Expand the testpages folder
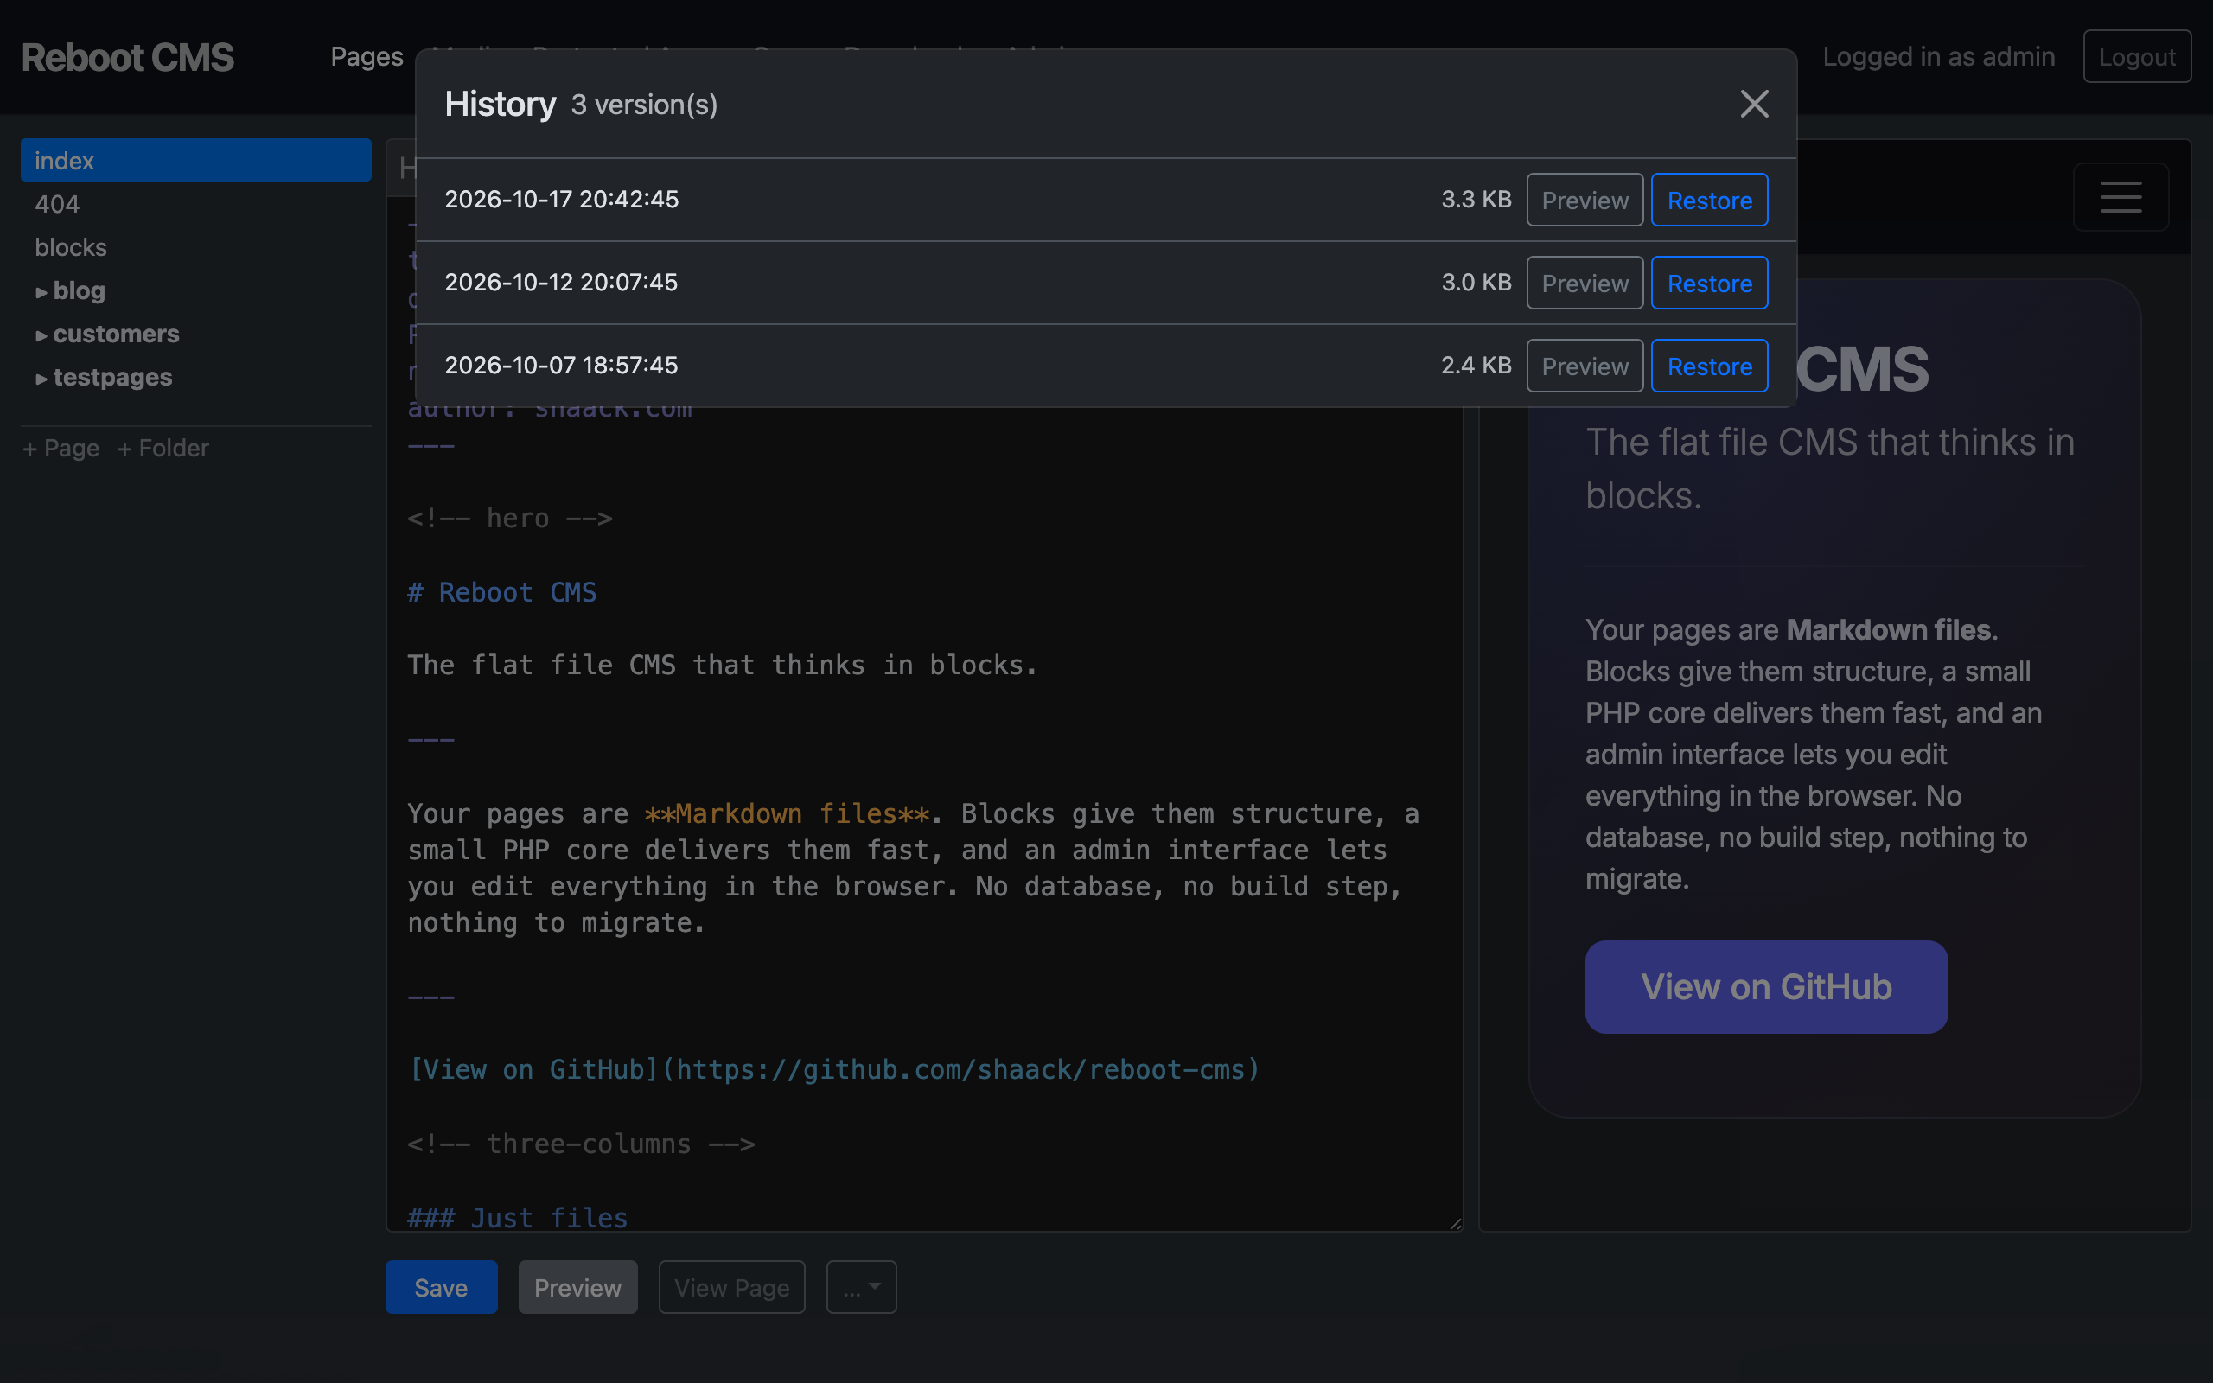Image resolution: width=2213 pixels, height=1383 pixels. [x=104, y=377]
